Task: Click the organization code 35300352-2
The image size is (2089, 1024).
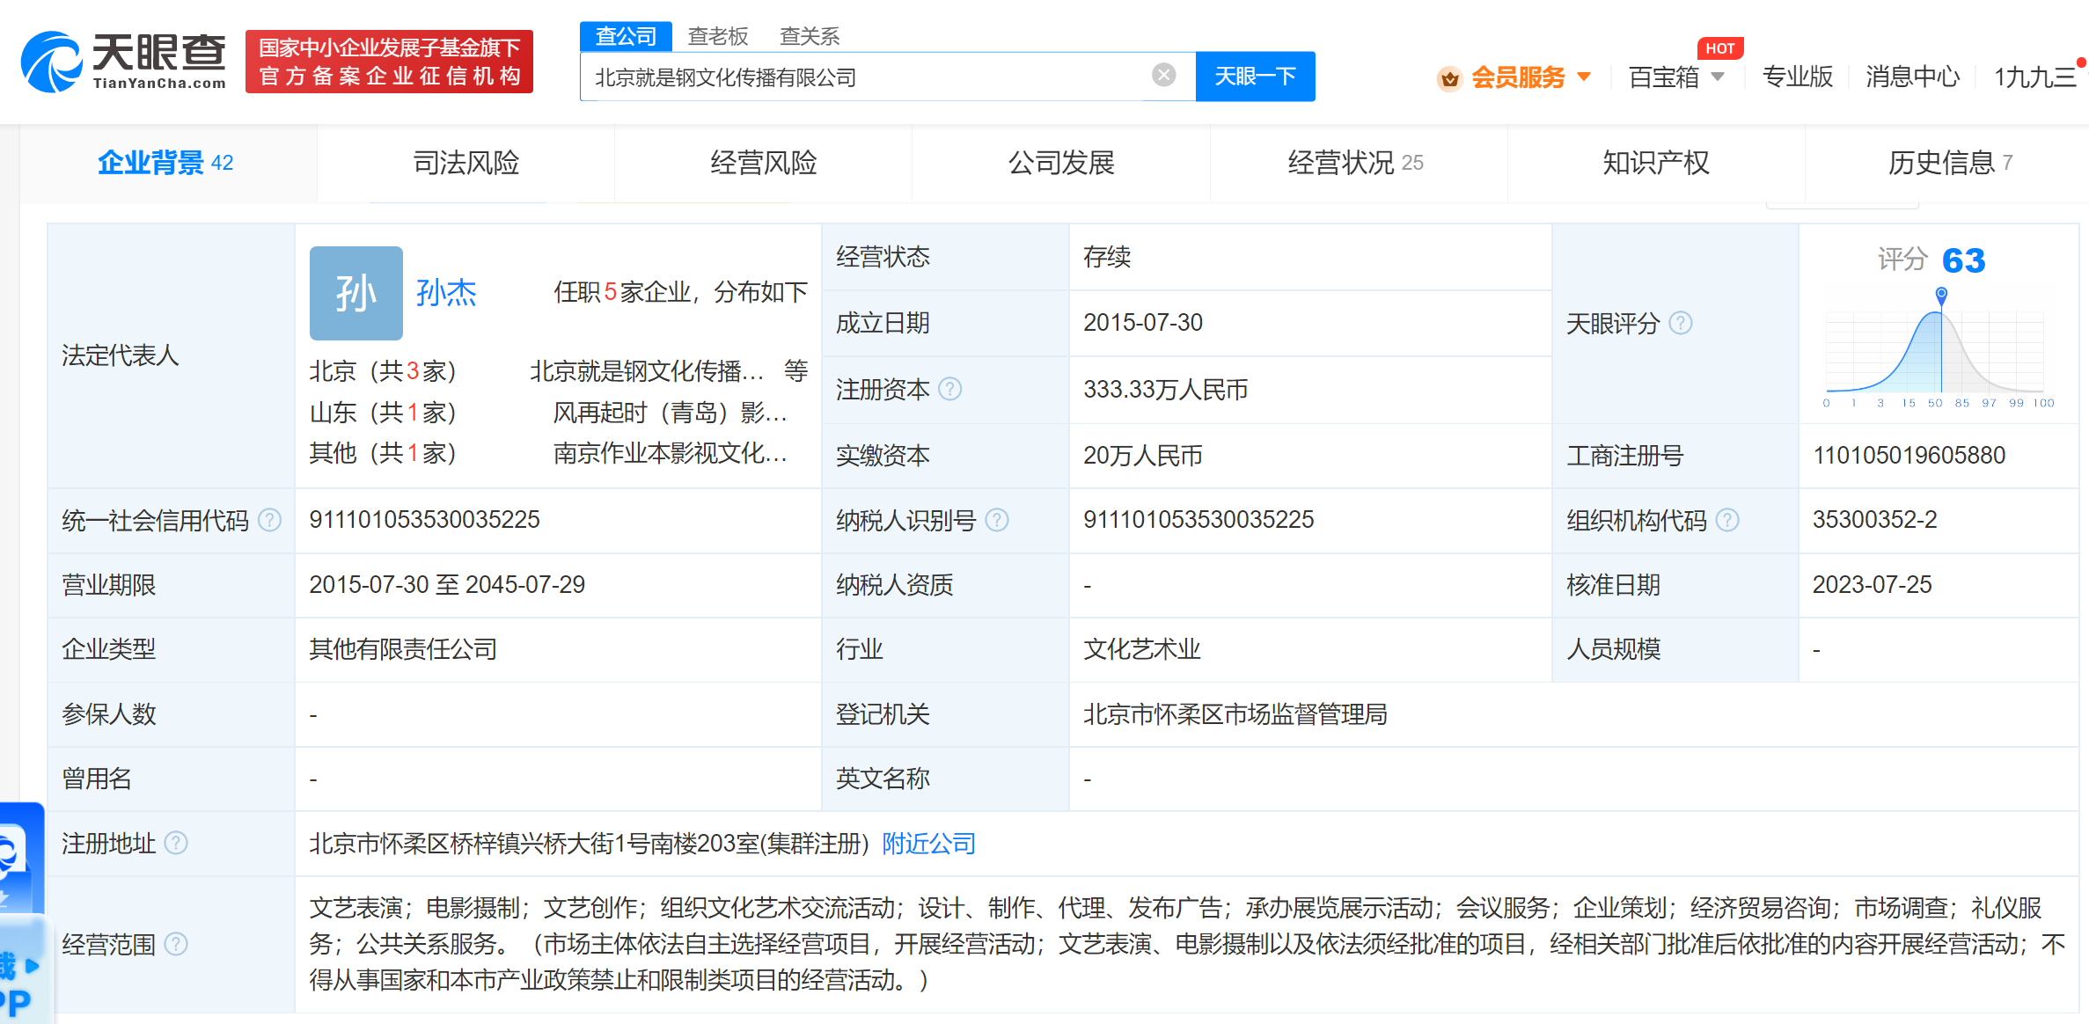Action: point(1874,520)
